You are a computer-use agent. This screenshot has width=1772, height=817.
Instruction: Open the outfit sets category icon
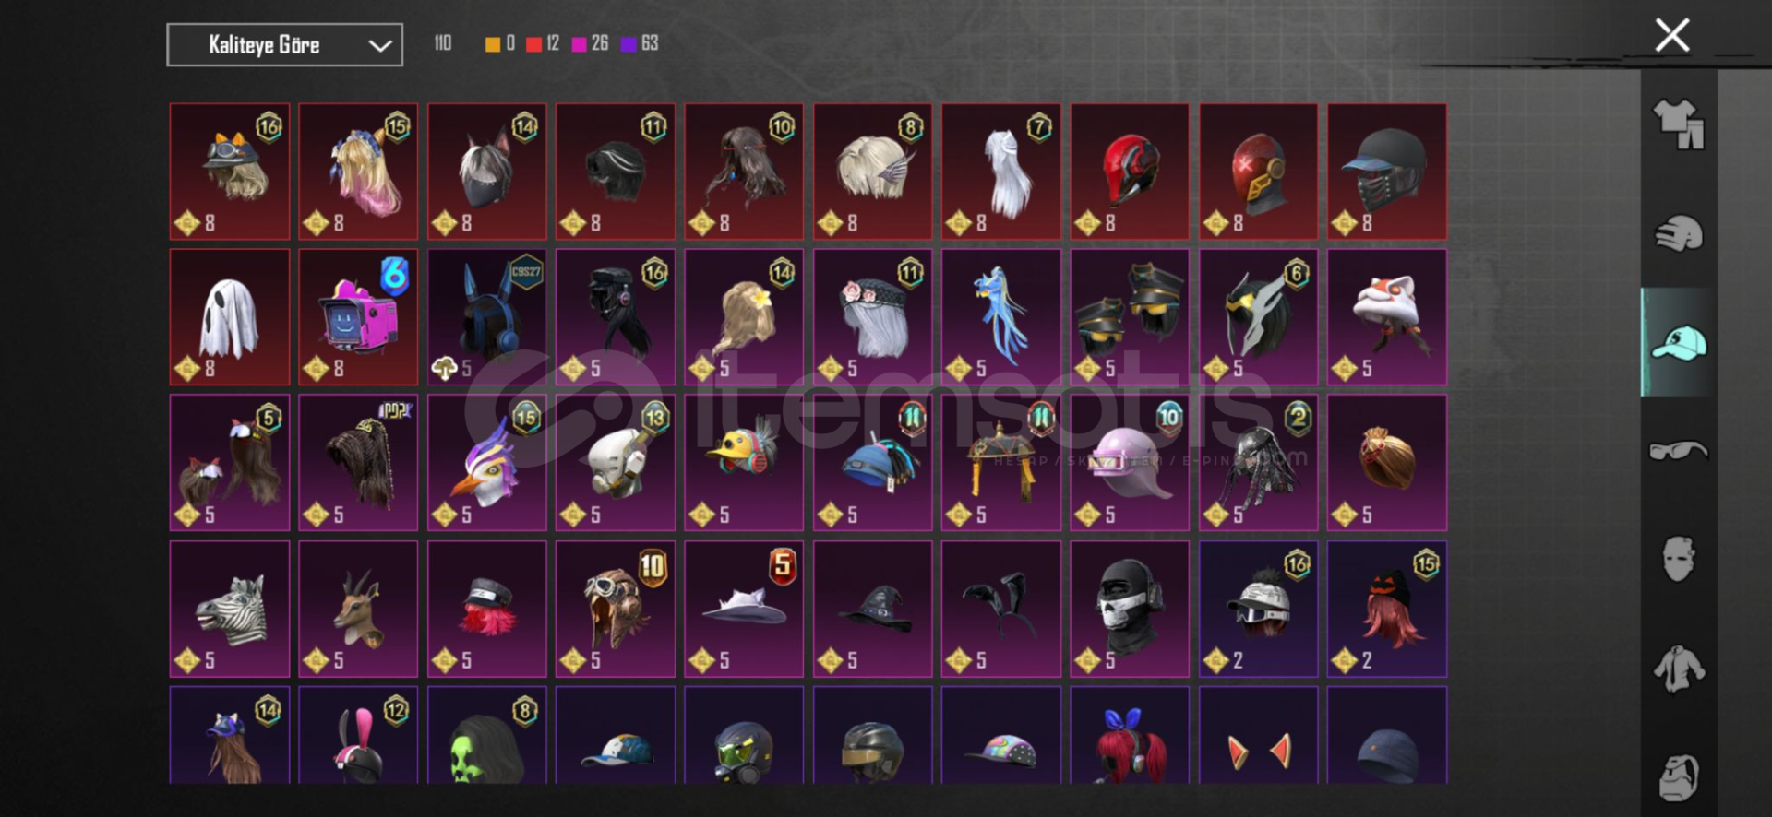tap(1679, 124)
